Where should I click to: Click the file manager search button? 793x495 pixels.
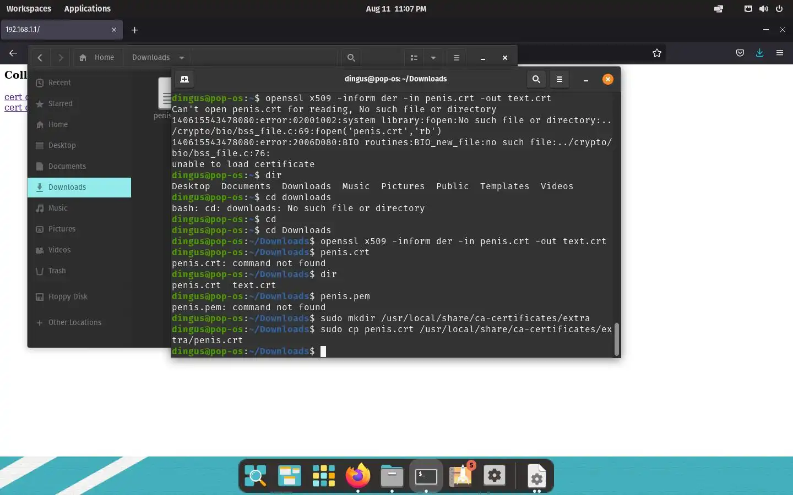351,57
